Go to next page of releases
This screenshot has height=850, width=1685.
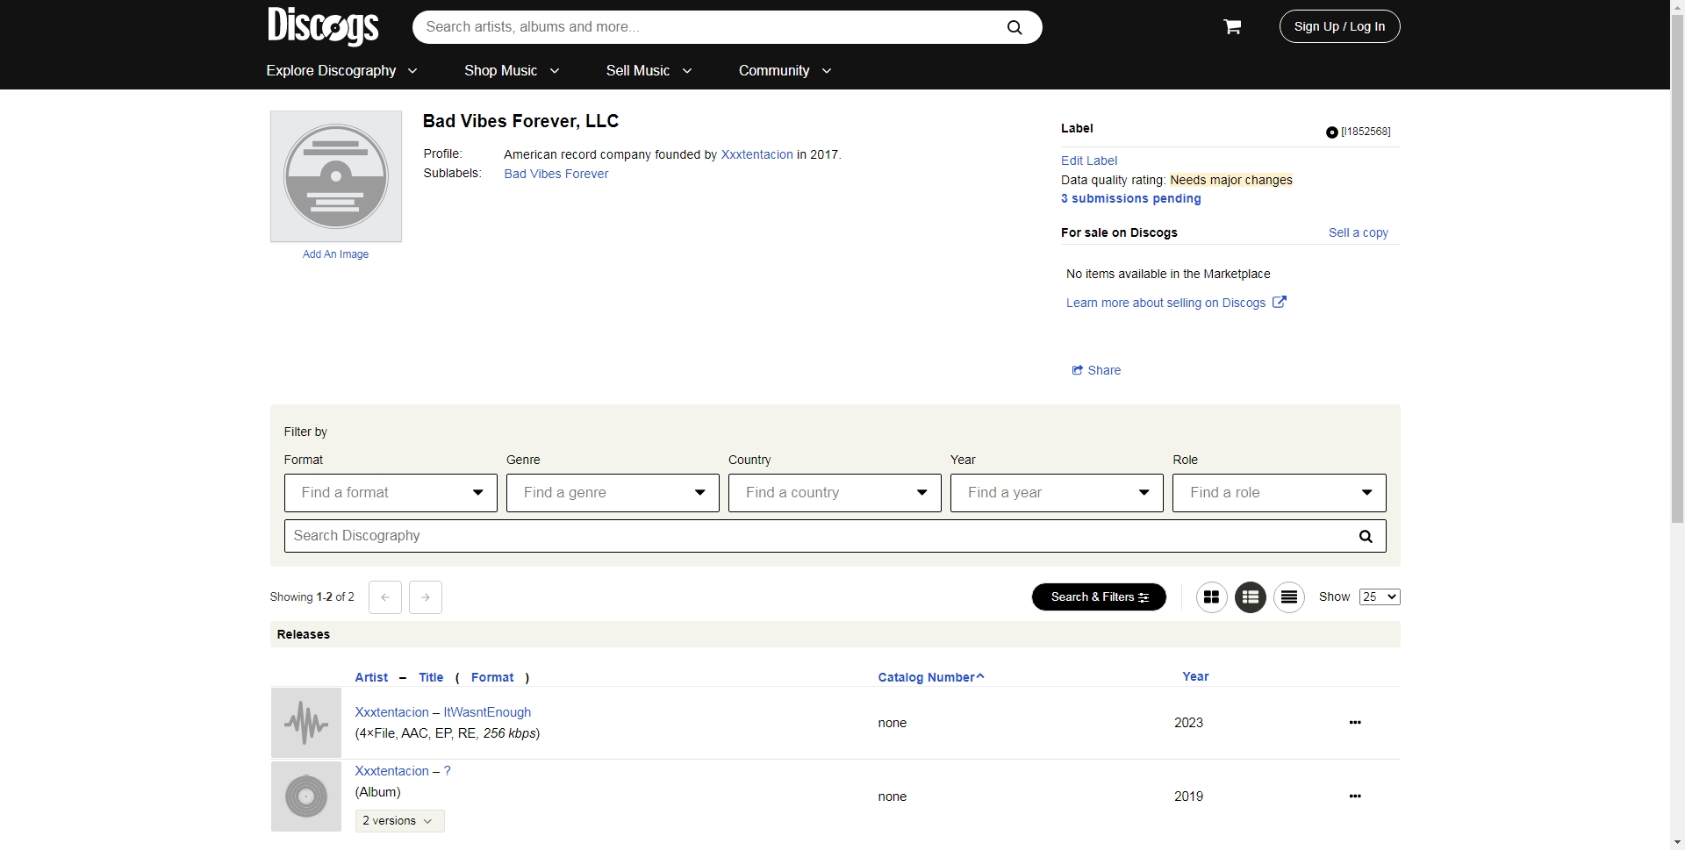pyautogui.click(x=426, y=597)
